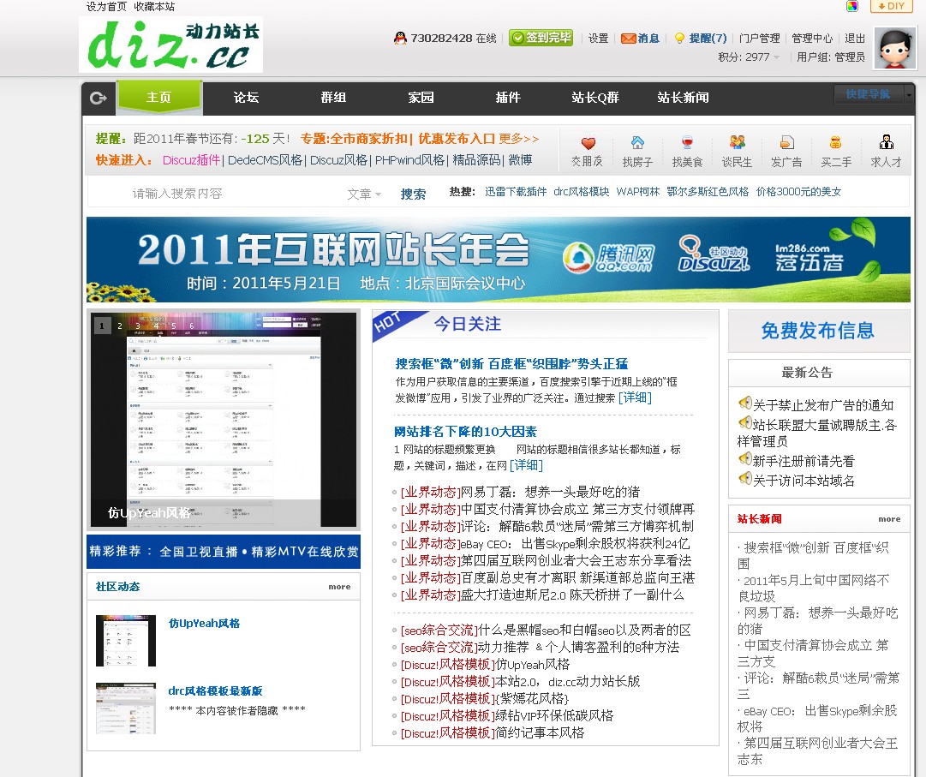Click the 精彩推荐 blue banner
Image resolution: width=926 pixels, height=777 pixels.
point(224,552)
